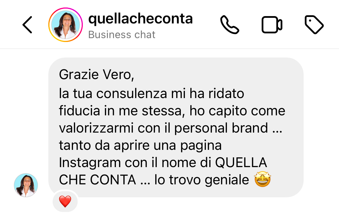The height and width of the screenshot is (218, 339).
Task: Tap the words 'personal brand' in message
Action: 221,129
